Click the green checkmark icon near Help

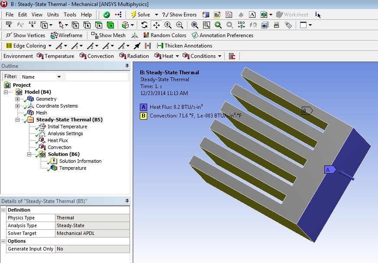click(x=107, y=15)
